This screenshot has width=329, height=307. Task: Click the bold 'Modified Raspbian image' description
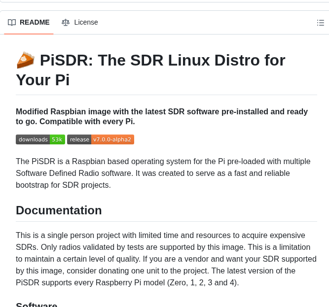click(x=162, y=116)
